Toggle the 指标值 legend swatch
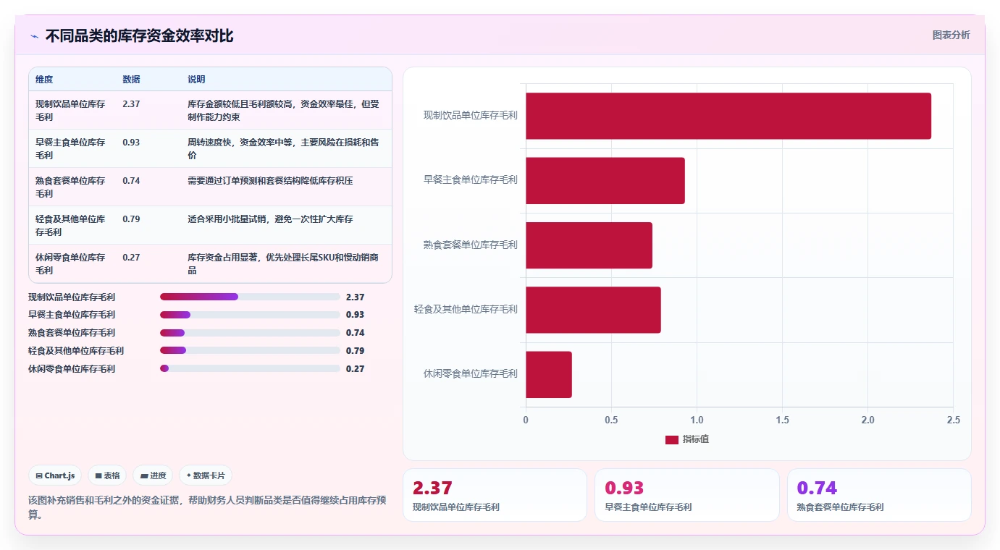The height and width of the screenshot is (550, 1000). pos(672,439)
